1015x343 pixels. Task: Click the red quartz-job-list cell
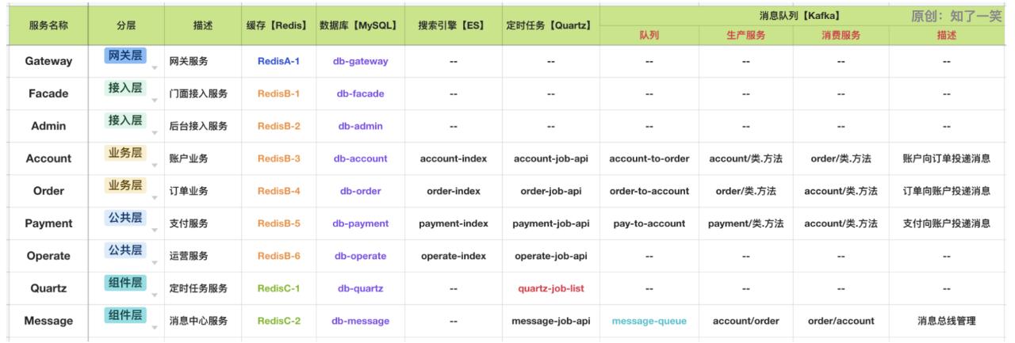tap(550, 288)
